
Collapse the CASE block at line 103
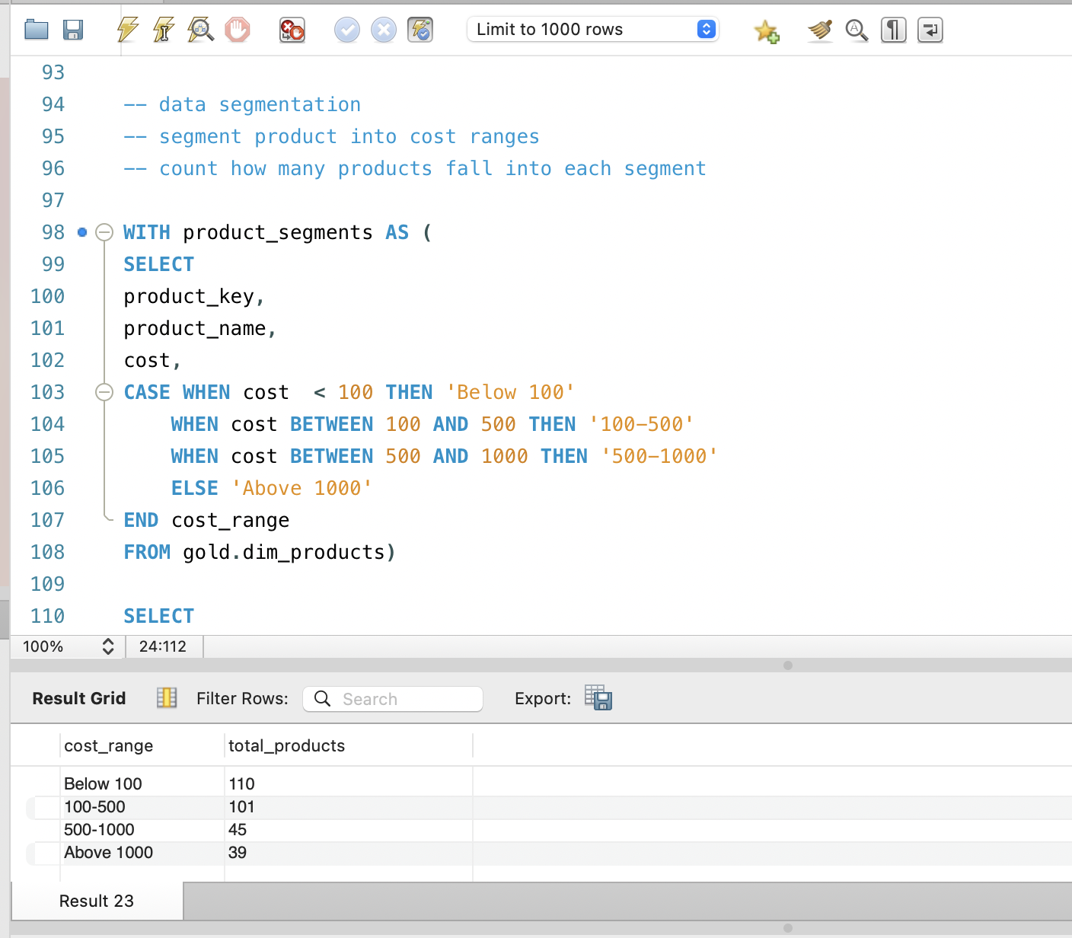point(104,392)
